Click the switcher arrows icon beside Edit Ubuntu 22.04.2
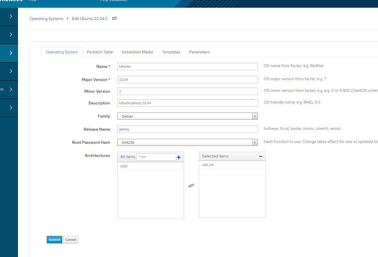 (x=114, y=18)
